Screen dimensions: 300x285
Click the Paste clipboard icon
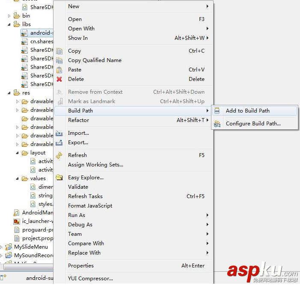tap(59, 70)
